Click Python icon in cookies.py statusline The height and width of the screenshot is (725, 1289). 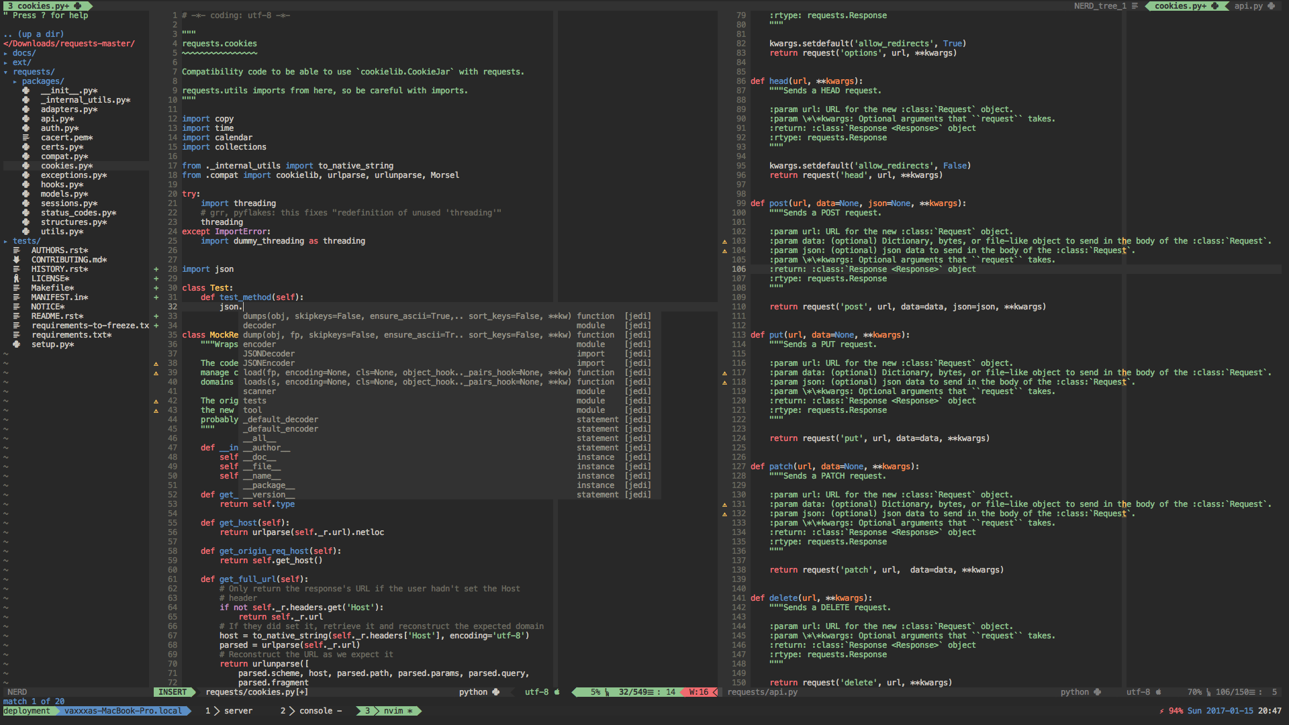point(496,692)
